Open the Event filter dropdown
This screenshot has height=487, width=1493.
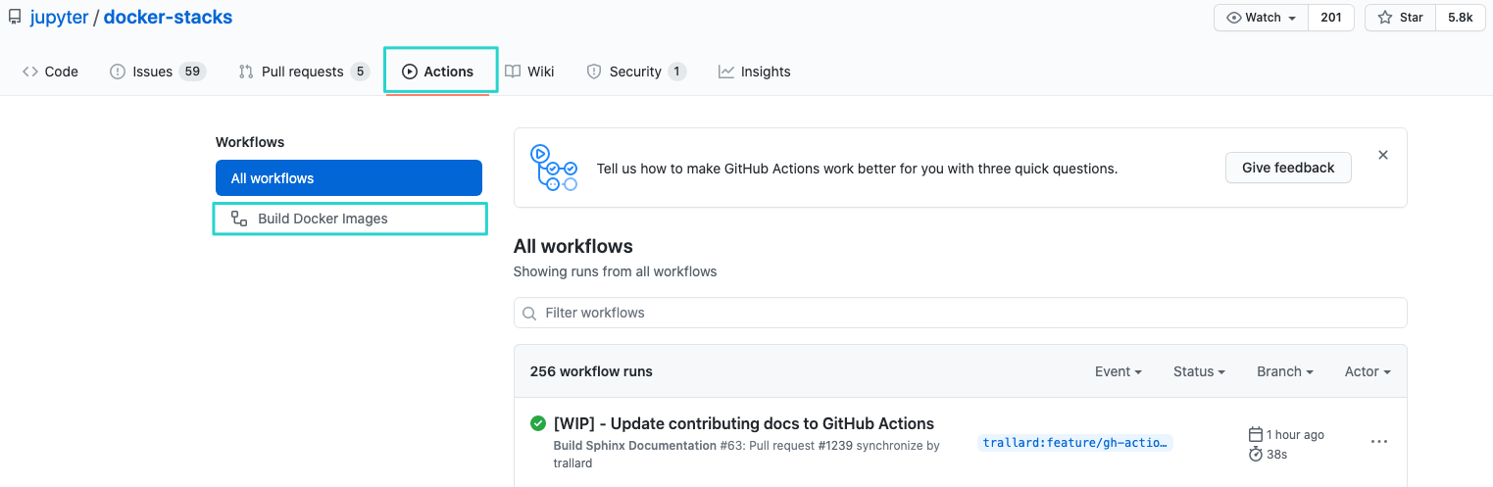(1119, 371)
